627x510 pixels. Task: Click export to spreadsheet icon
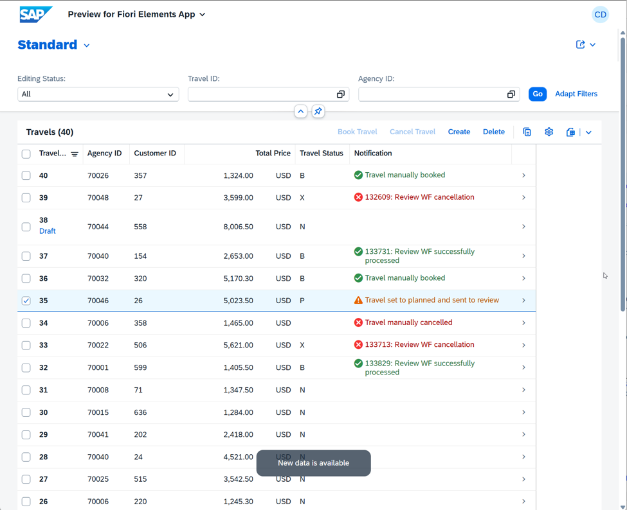point(570,132)
